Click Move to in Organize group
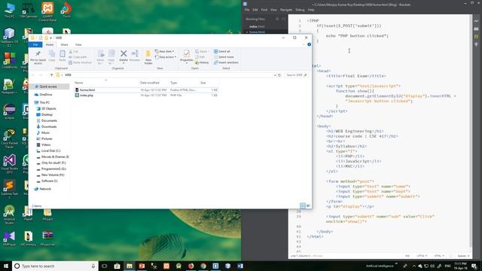The image size is (482, 271). 100,57
